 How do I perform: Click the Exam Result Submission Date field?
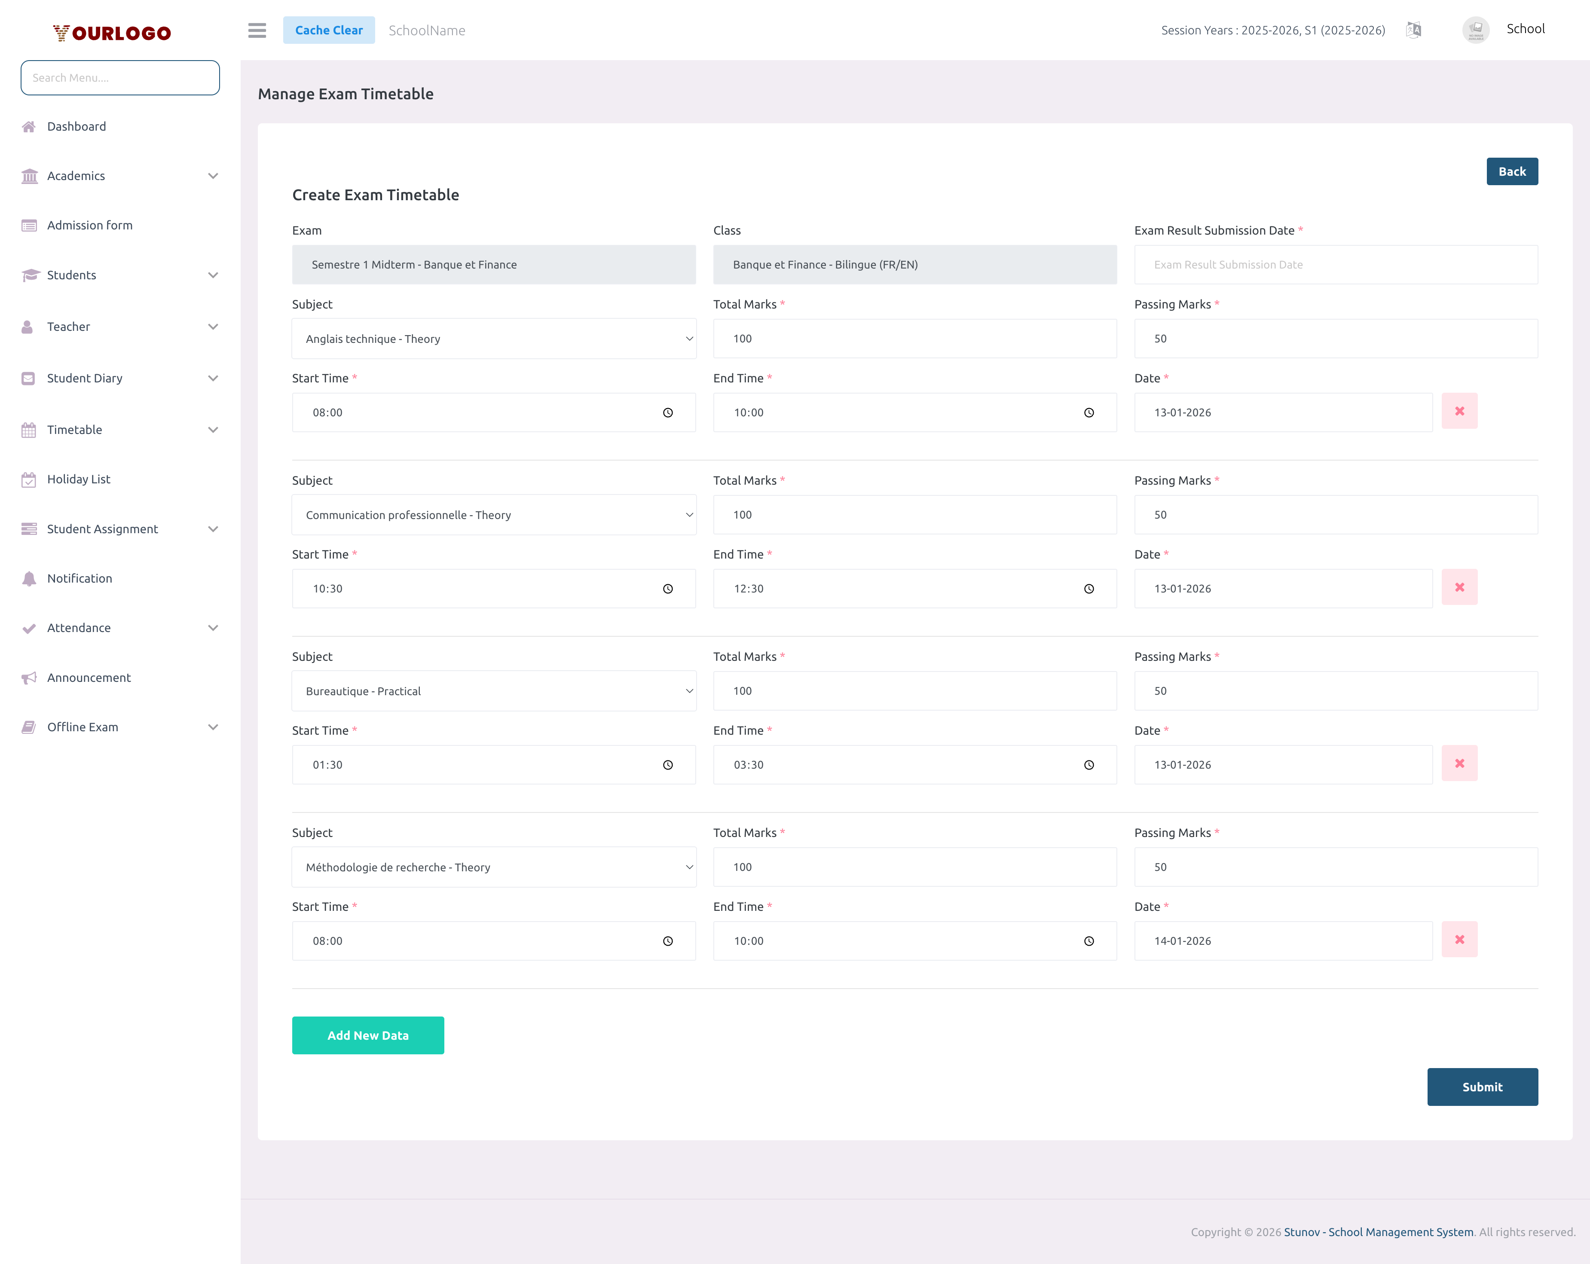1335,265
